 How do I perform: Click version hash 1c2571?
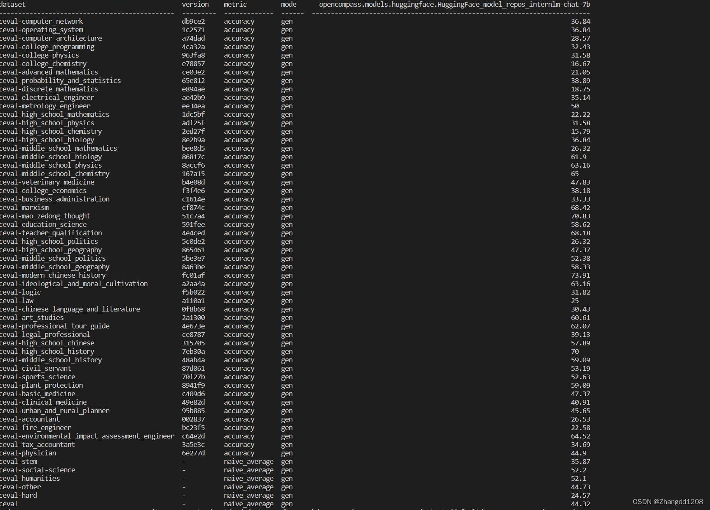click(193, 30)
